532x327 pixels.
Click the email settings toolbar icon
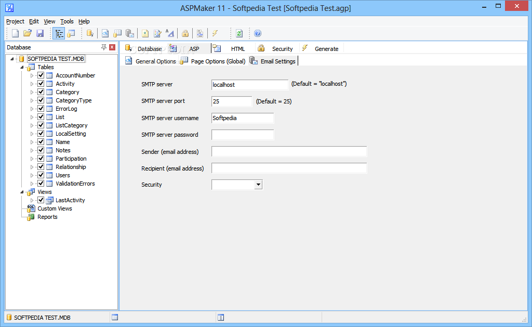pos(129,33)
